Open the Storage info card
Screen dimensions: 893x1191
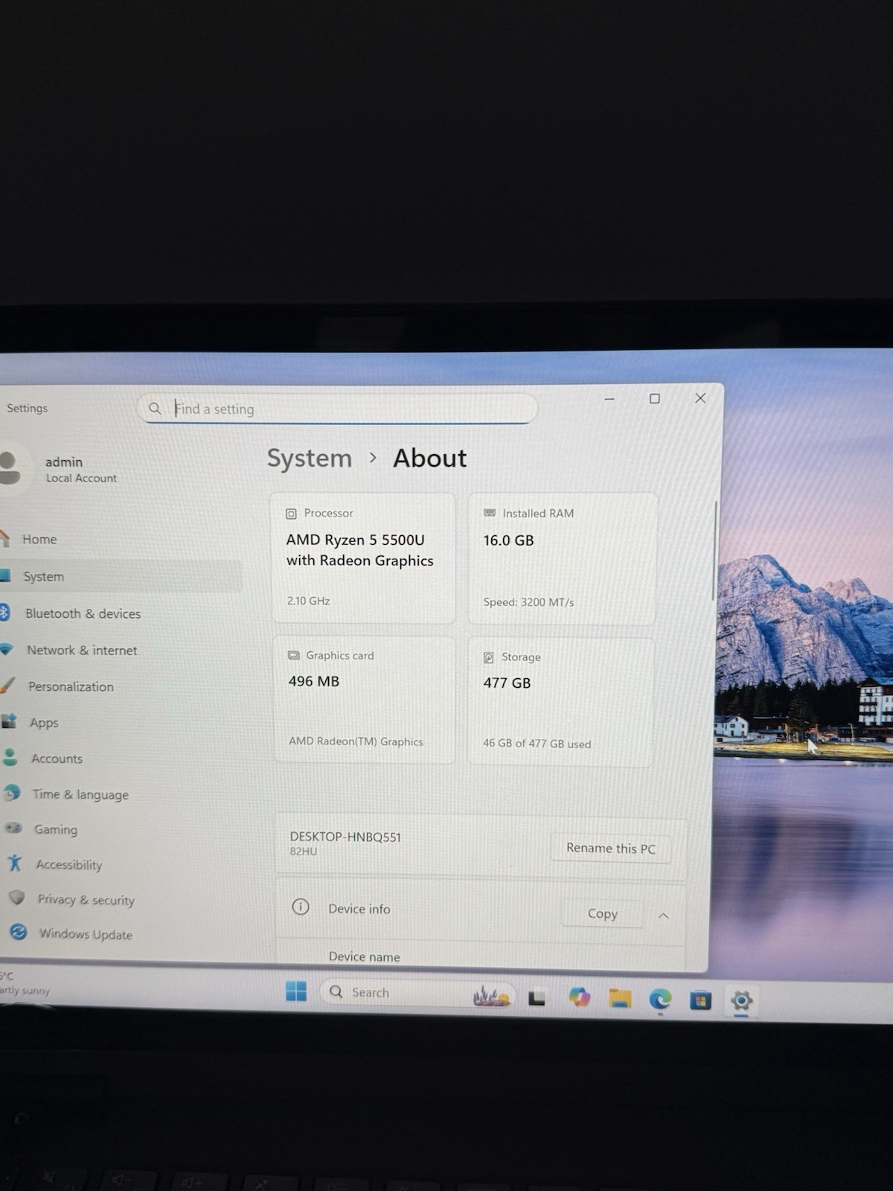click(x=561, y=702)
